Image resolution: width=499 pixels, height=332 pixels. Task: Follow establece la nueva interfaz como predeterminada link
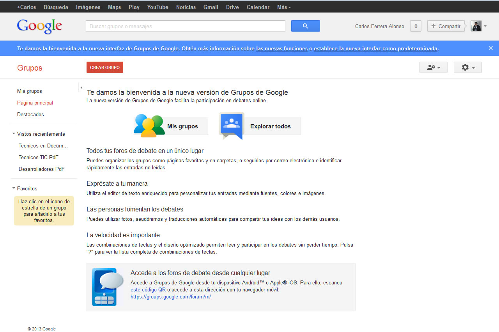tap(376, 48)
